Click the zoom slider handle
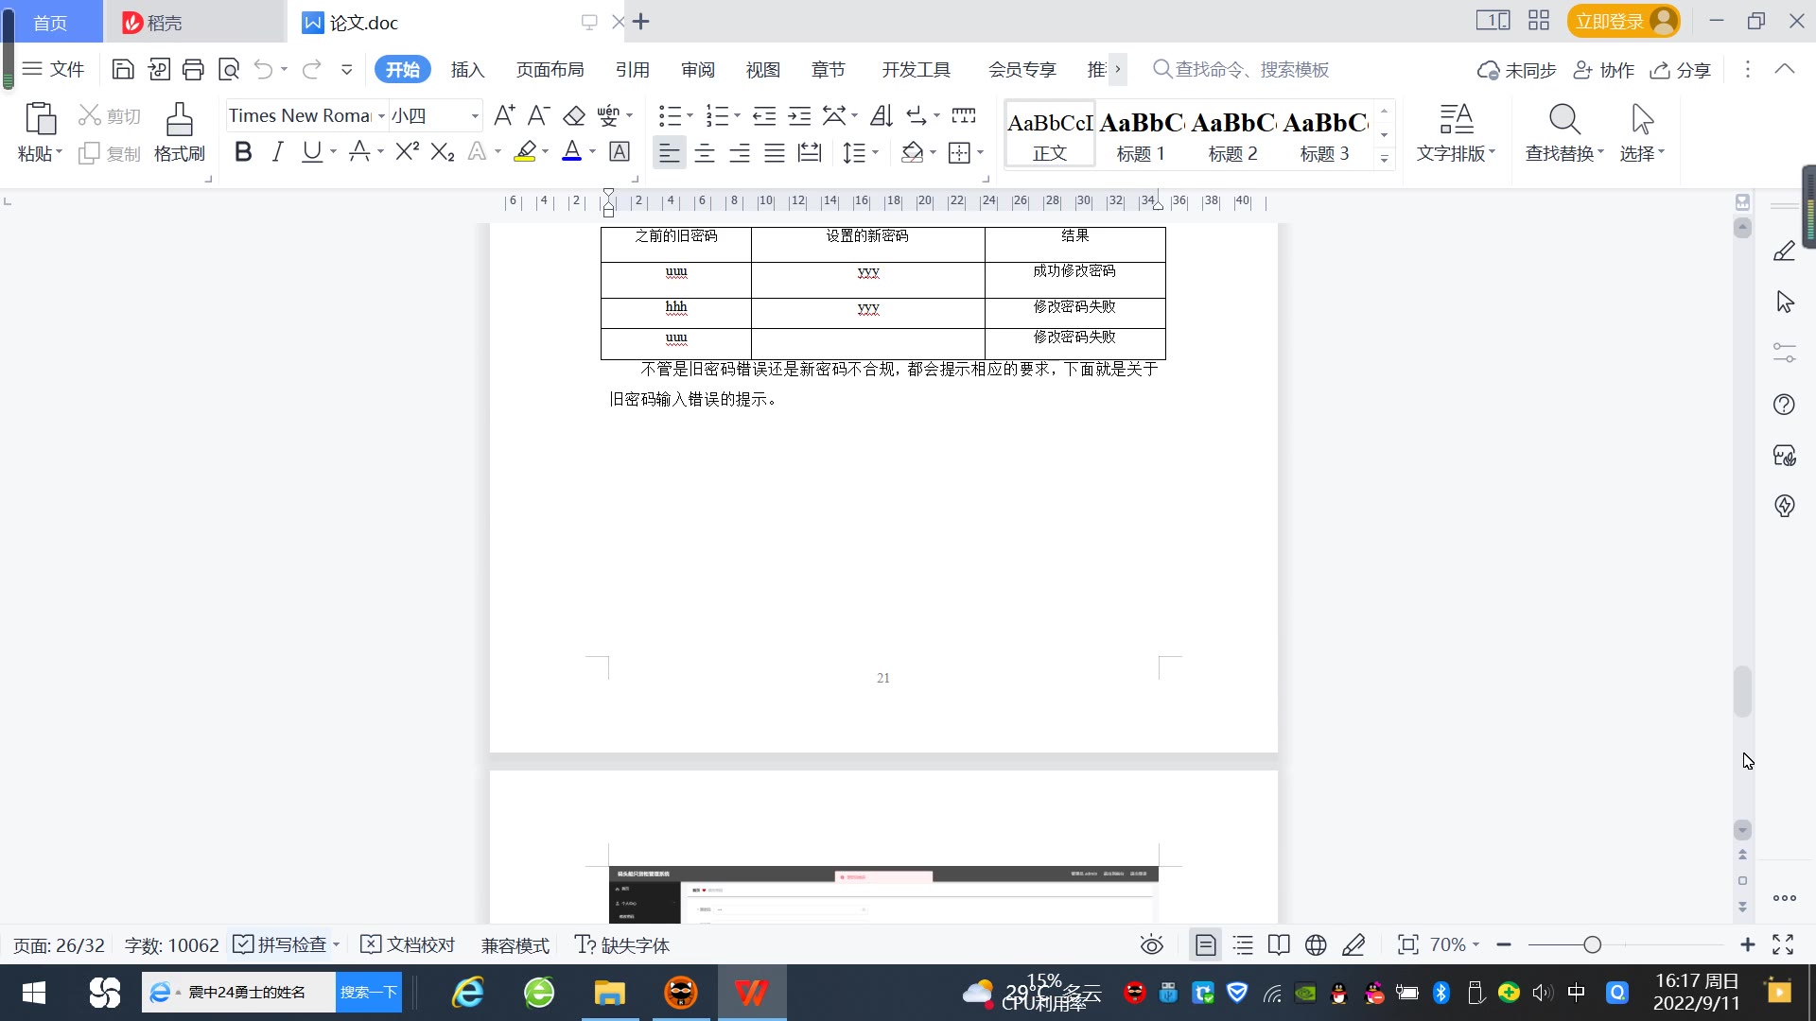The width and height of the screenshot is (1816, 1021). click(1592, 945)
